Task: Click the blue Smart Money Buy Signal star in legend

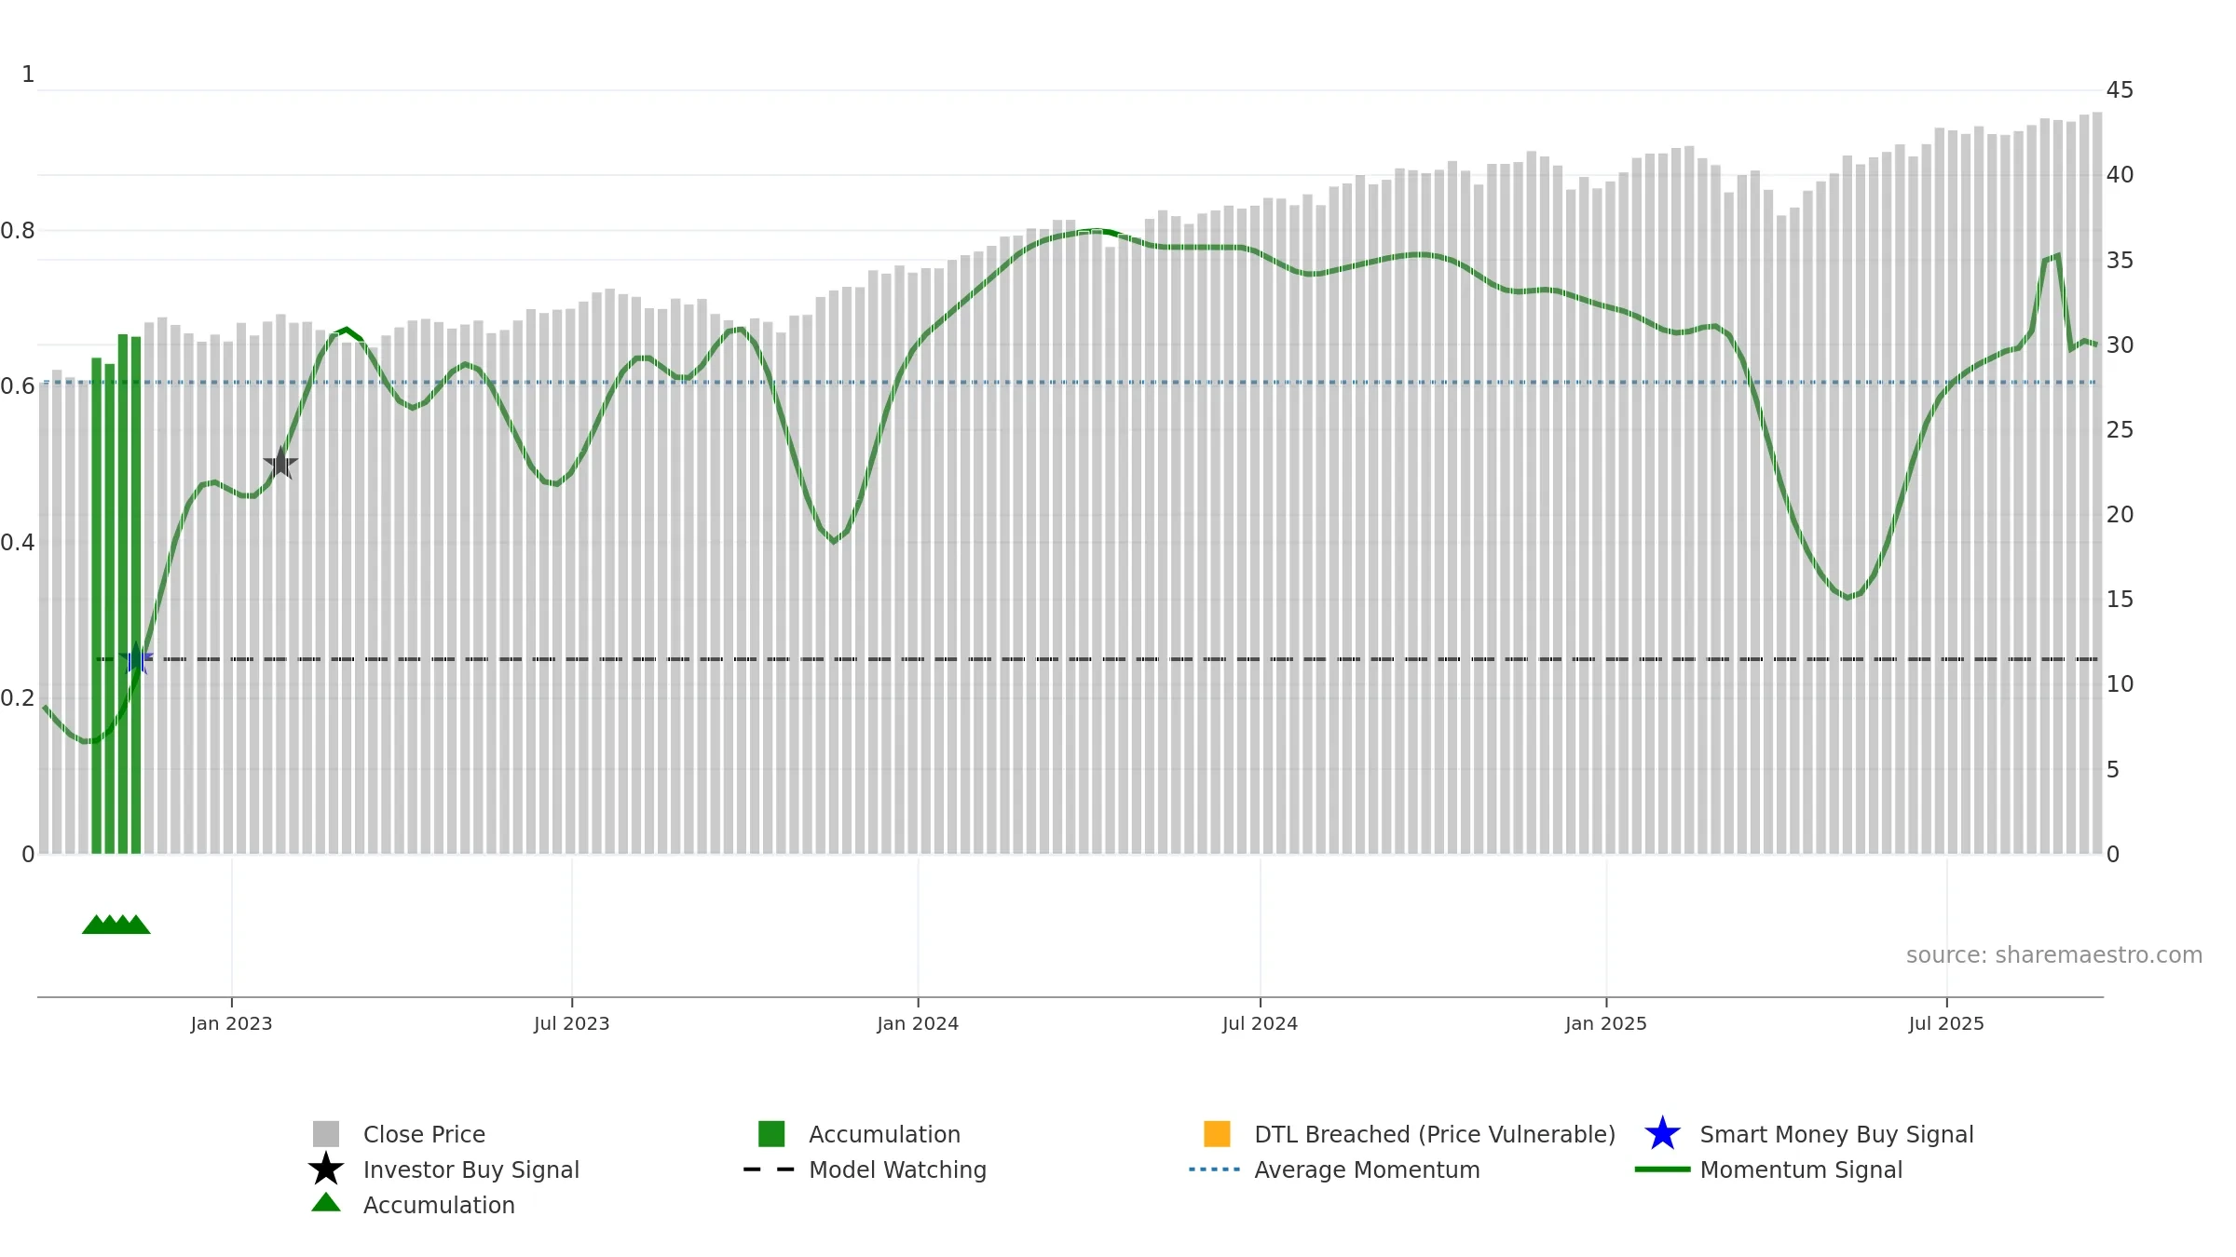Action: (x=1662, y=1134)
